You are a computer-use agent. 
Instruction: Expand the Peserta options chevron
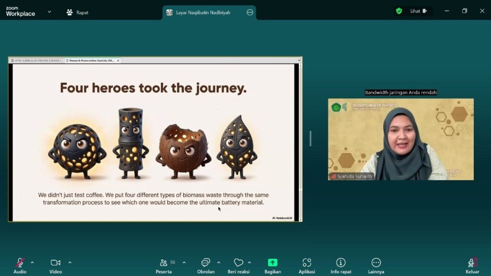tap(184, 263)
